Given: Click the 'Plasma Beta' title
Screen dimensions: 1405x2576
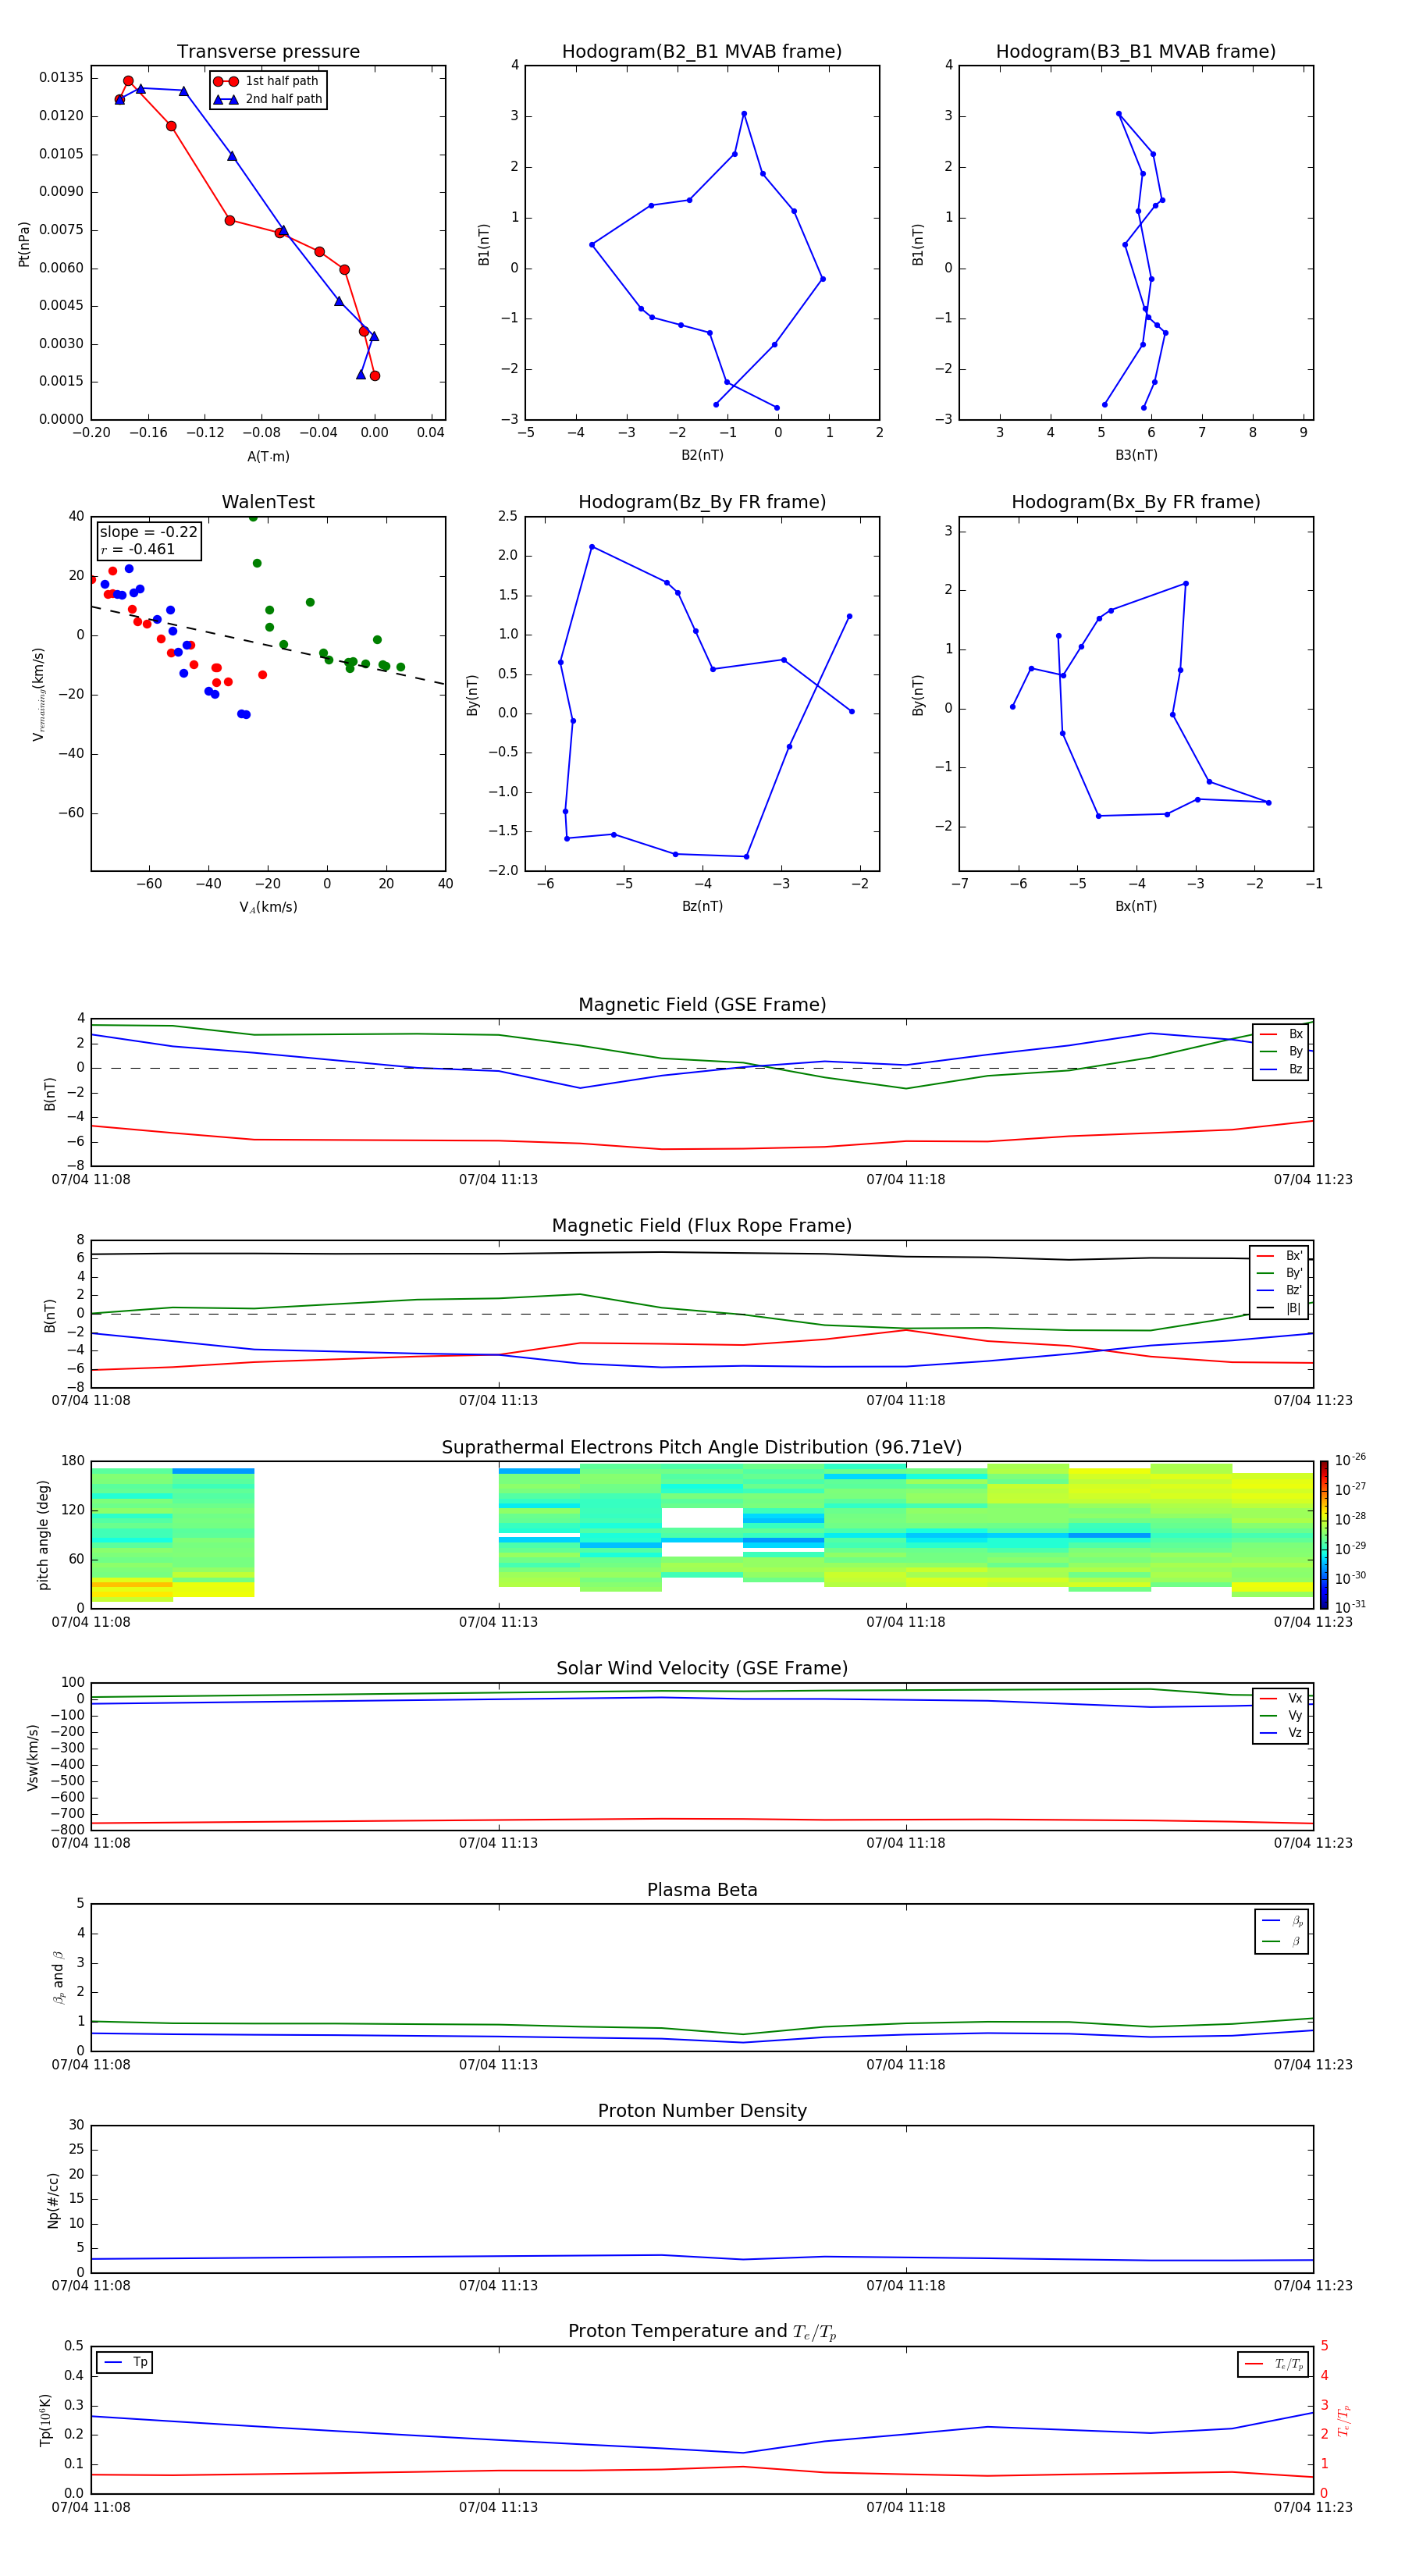Looking at the screenshot, I should (x=702, y=1890).
